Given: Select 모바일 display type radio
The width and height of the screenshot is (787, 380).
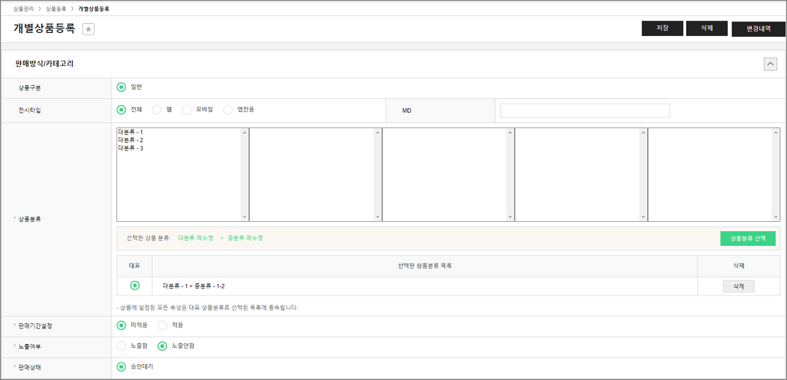Looking at the screenshot, I should click(x=187, y=110).
